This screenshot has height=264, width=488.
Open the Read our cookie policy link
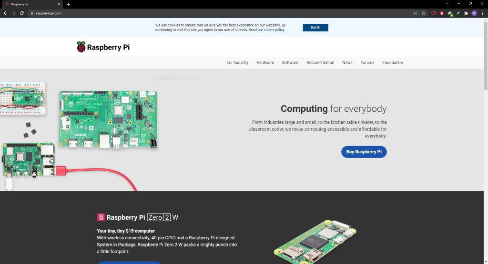[266, 30]
